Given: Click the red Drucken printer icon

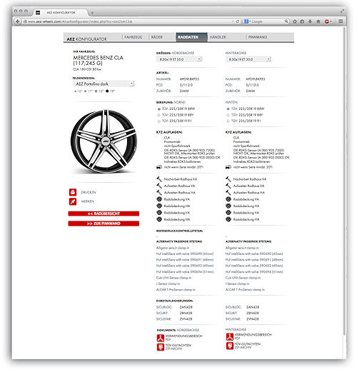Looking at the screenshot, I should point(73,192).
